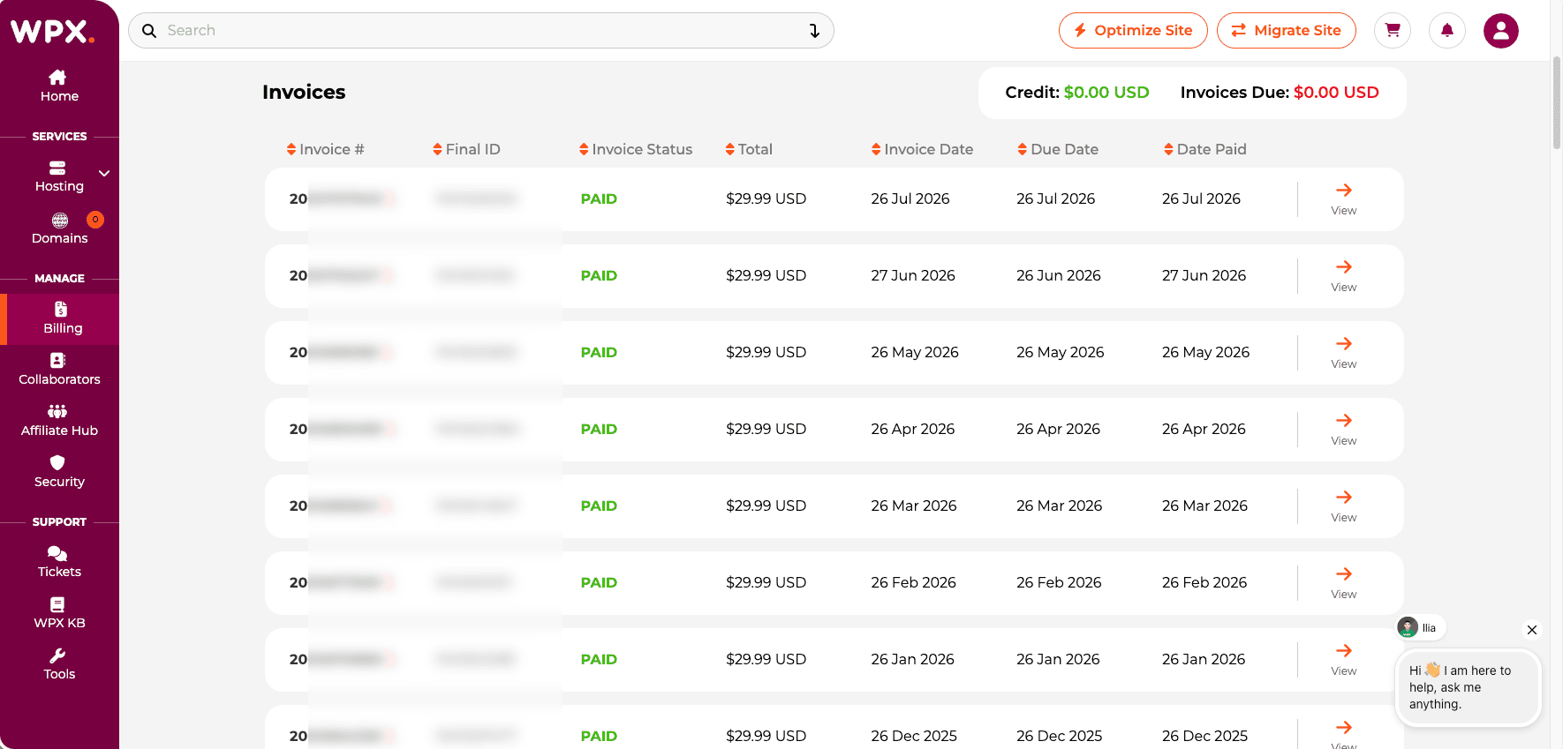Click the search magnifier icon

tap(149, 31)
